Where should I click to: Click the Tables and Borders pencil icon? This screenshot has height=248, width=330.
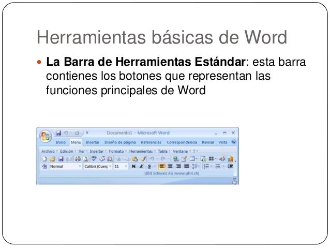coord(184,159)
